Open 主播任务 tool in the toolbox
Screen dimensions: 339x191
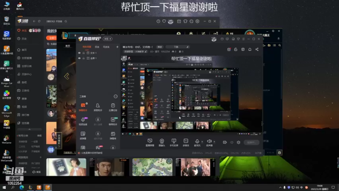click(x=113, y=107)
